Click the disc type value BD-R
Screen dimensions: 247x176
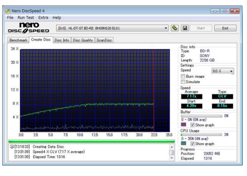coord(205,51)
